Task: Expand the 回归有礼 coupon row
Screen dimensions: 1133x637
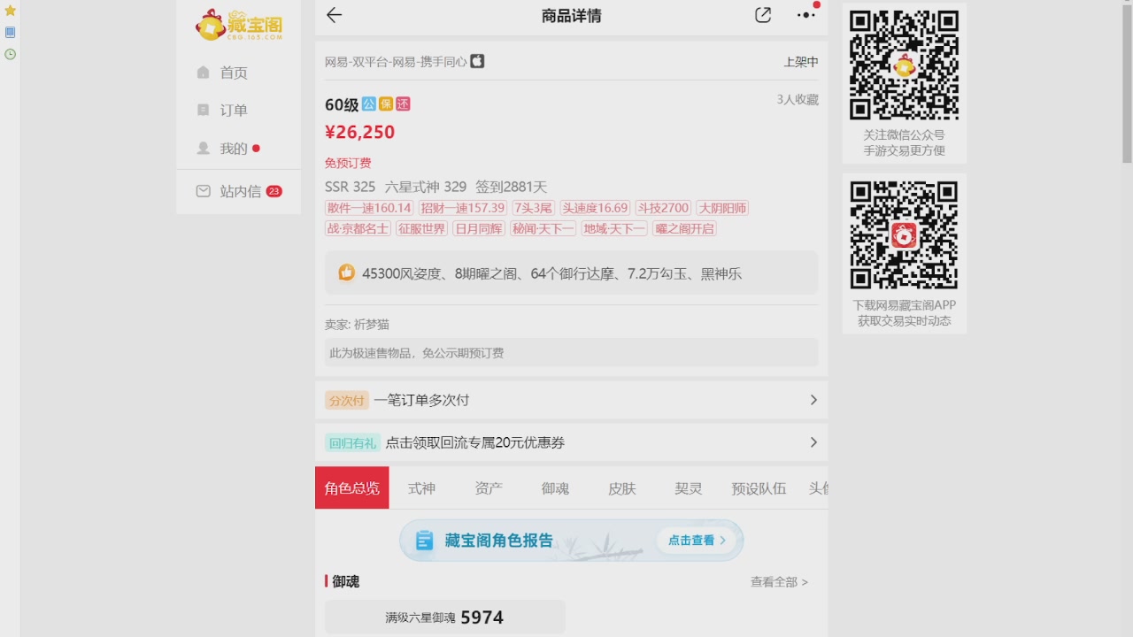Action: (571, 442)
